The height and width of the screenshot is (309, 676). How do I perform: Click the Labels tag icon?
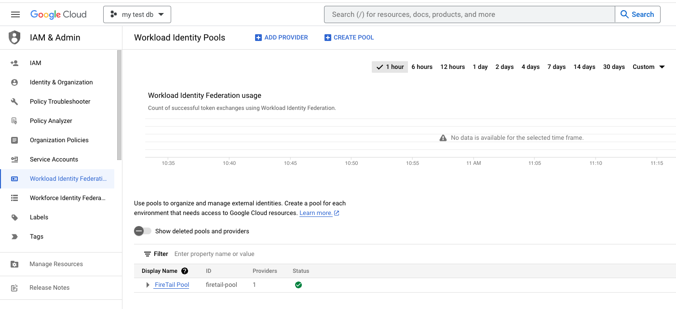[x=14, y=217]
